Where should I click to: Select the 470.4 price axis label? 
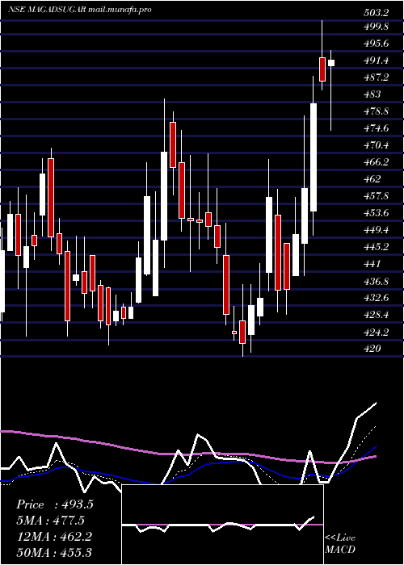(x=377, y=145)
